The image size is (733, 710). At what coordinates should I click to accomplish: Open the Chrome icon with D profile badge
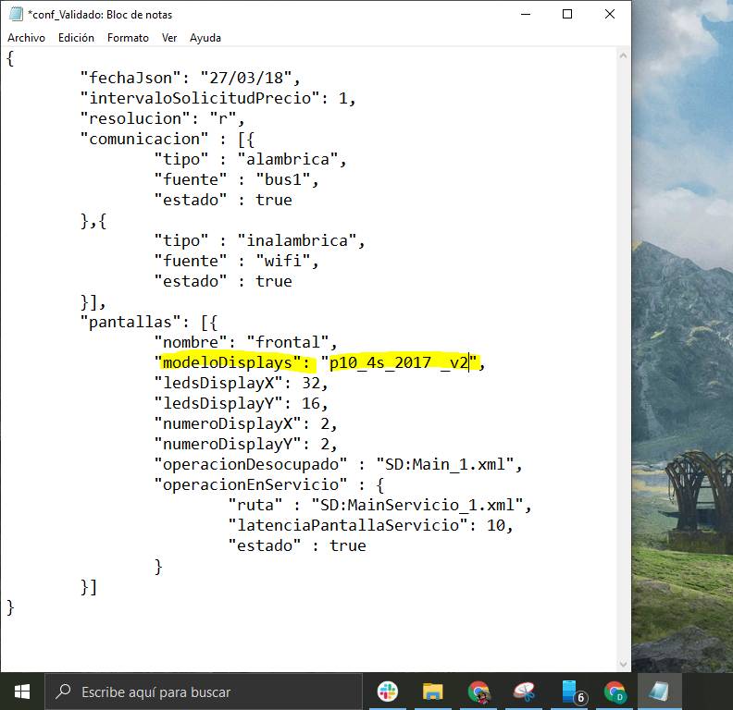(615, 692)
